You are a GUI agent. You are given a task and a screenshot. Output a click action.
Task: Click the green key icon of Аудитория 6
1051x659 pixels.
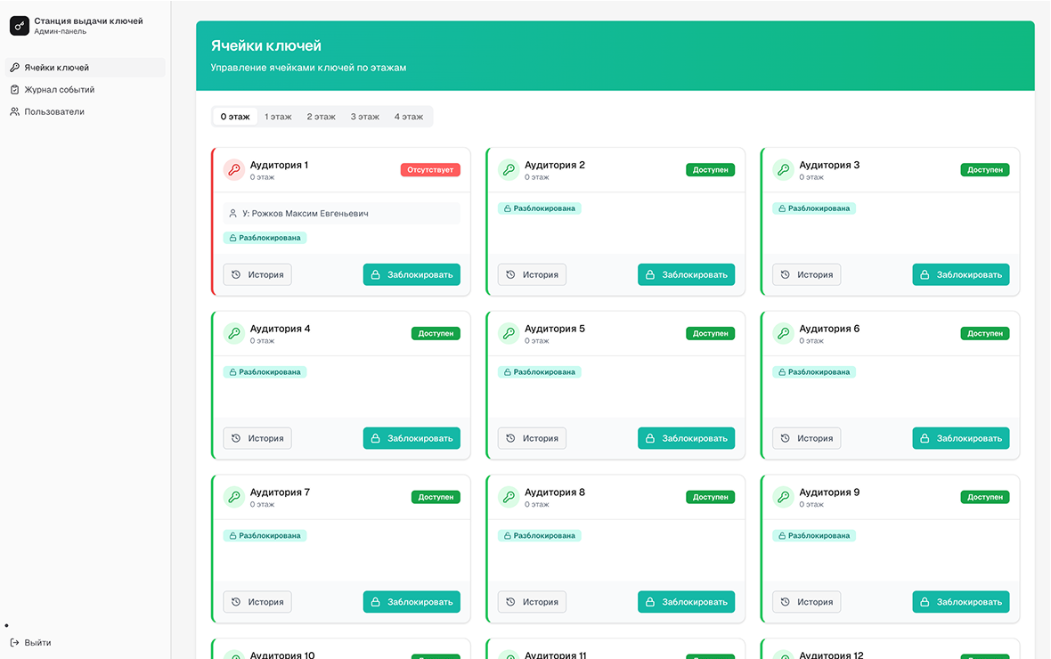pyautogui.click(x=783, y=333)
